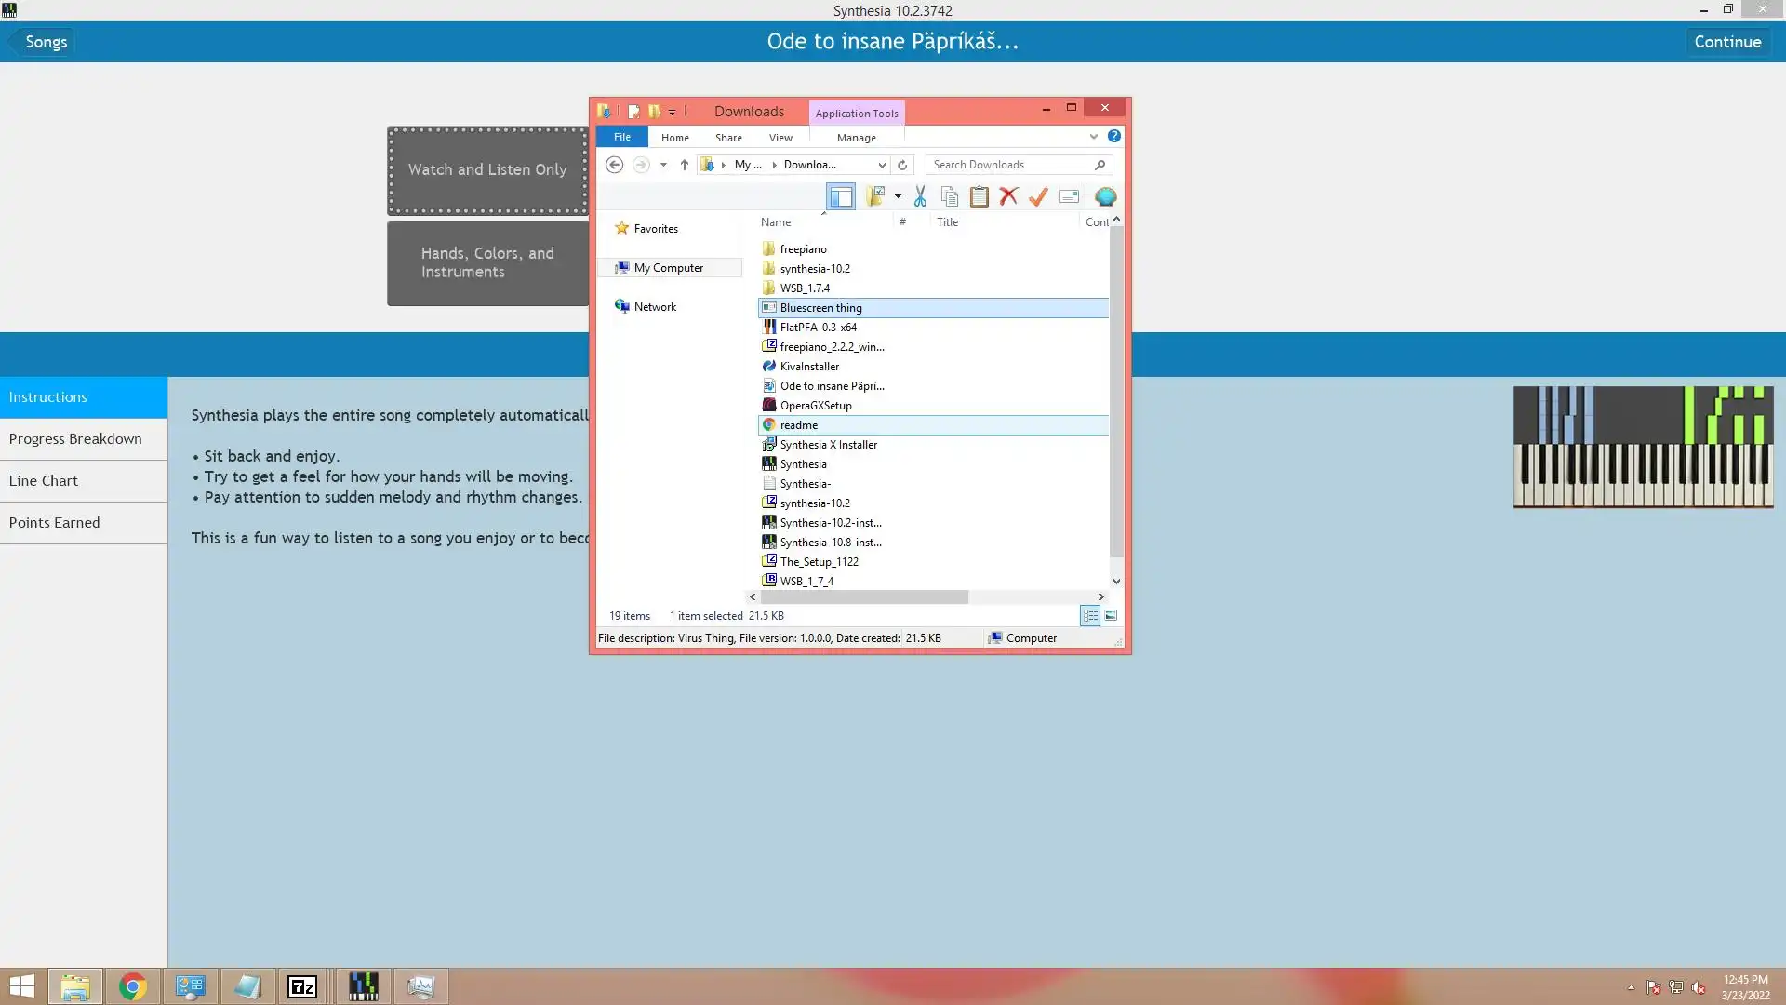Viewport: 1786px width, 1005px height.
Task: Click the Refresh icon next to address bar
Action: (x=901, y=165)
